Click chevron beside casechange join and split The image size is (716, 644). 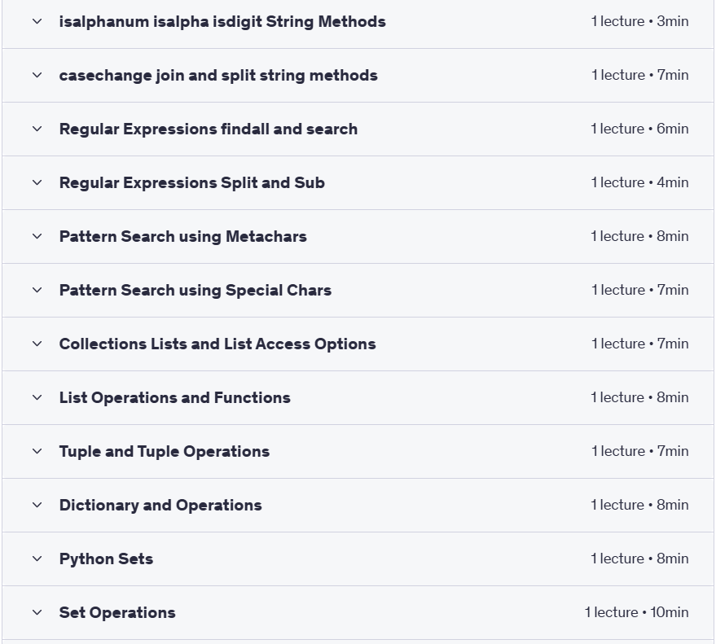tap(37, 75)
